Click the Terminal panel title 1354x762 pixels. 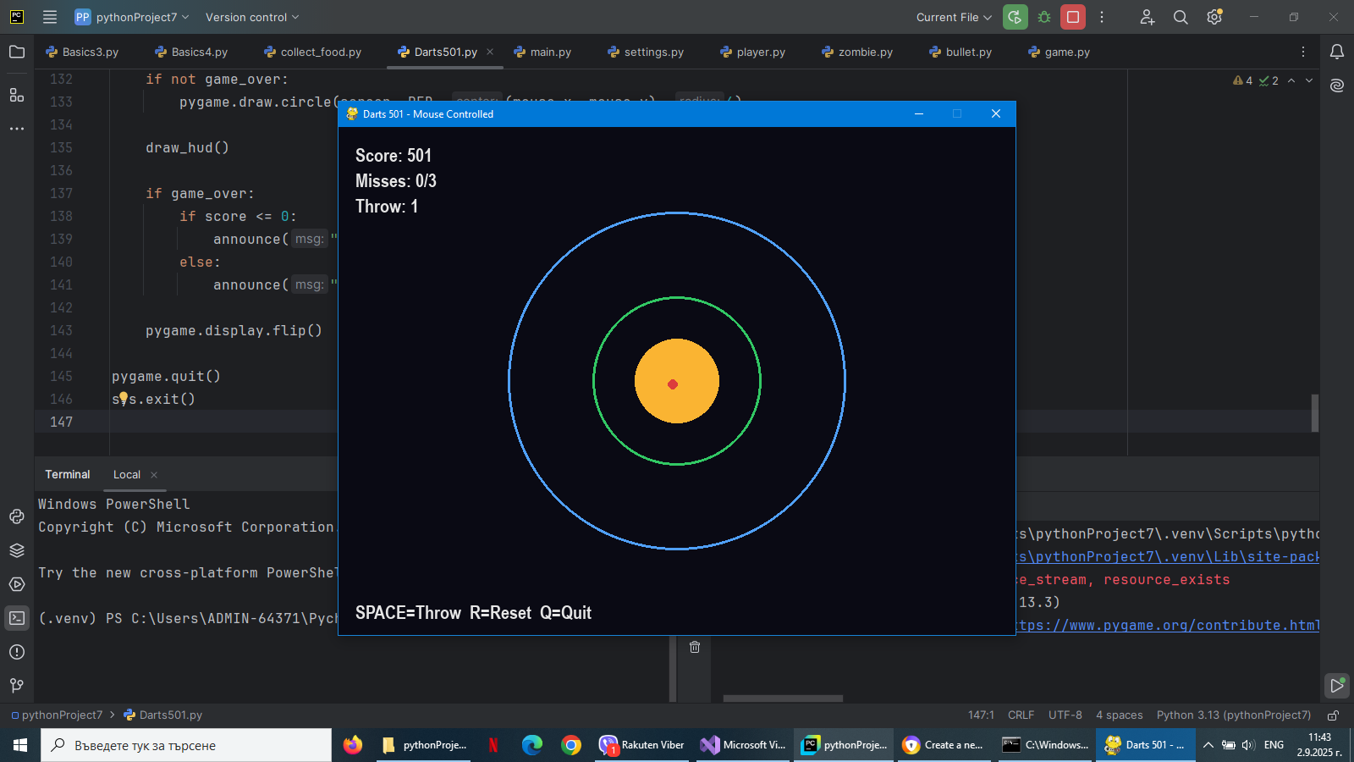tap(68, 474)
